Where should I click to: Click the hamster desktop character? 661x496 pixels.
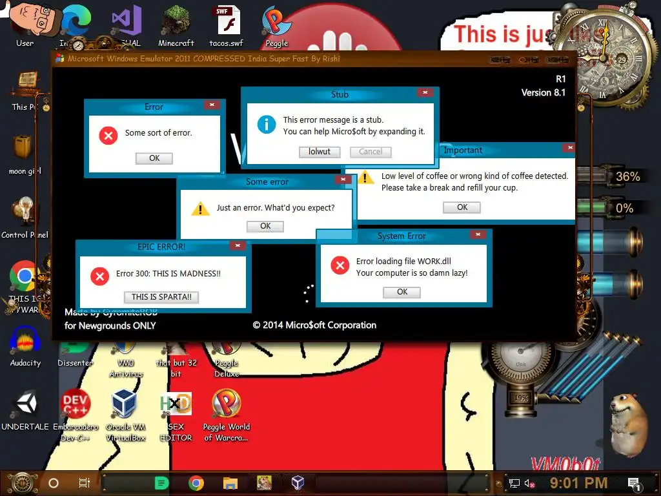coord(628,425)
